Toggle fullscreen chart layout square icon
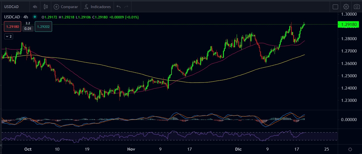Image resolution: width=362 pixels, height=154 pixels. coord(335,7)
